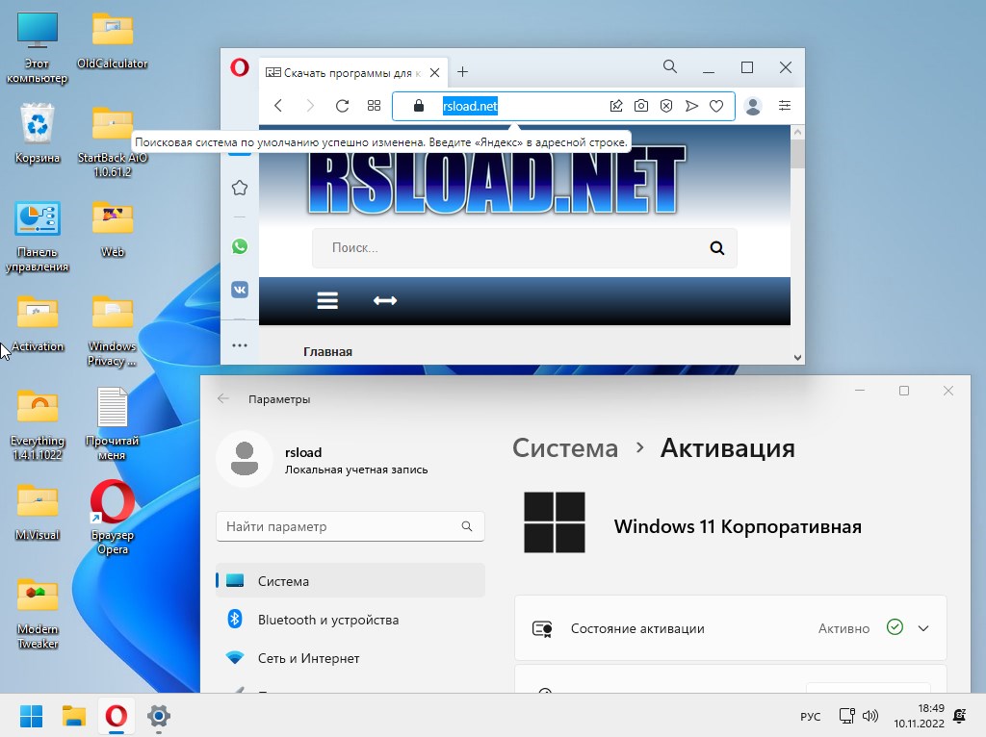Click the Opera page scrollbar up arrow
Screen dimensions: 986x737
coord(797,132)
